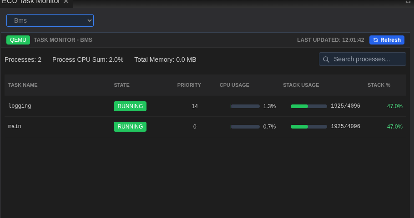This screenshot has width=414, height=218.
Task: Click 47.0% stack percent for logging
Action: coord(395,106)
